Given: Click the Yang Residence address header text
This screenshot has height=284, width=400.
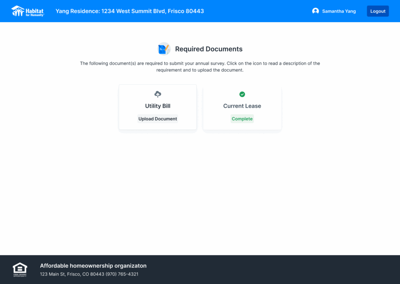Looking at the screenshot, I should click(x=130, y=11).
